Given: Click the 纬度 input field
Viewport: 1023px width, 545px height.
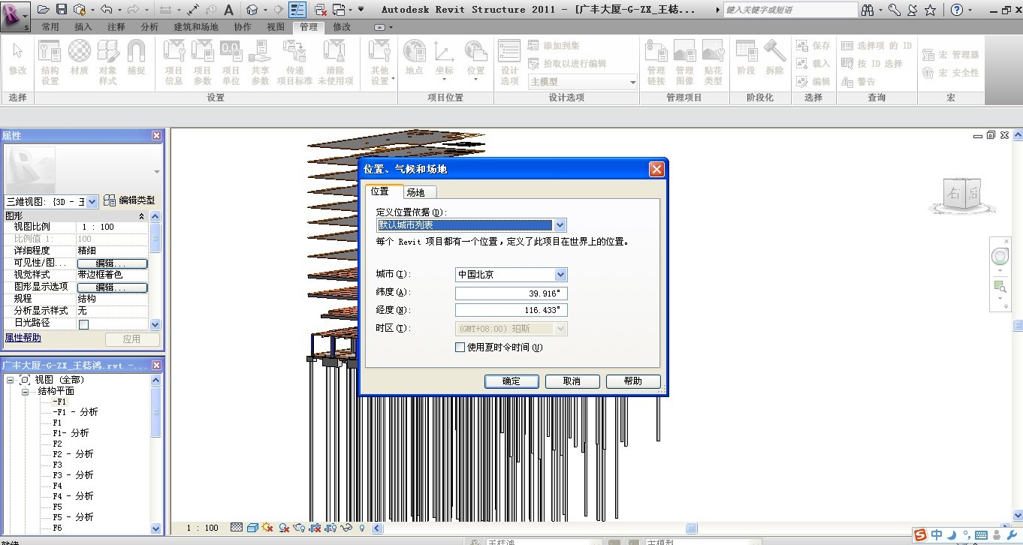Looking at the screenshot, I should point(511,293).
